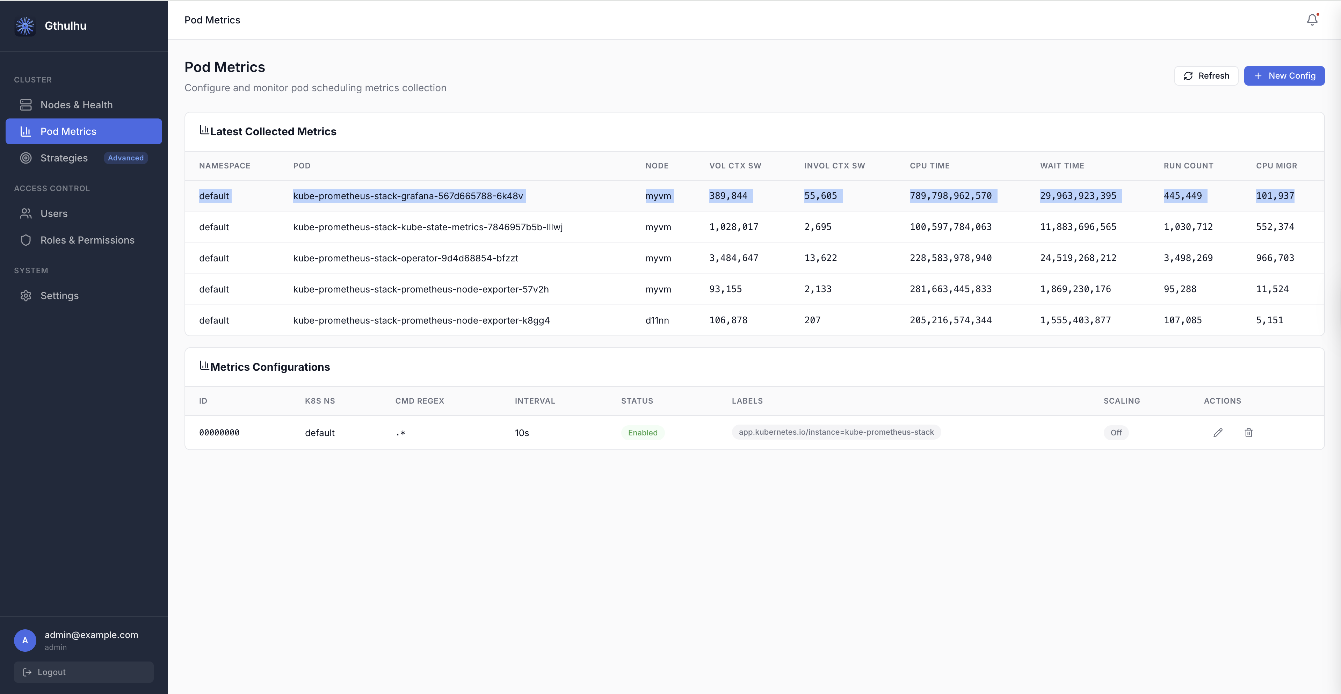This screenshot has height=694, width=1341.
Task: Click the Metrics Configurations chart icon
Action: click(x=204, y=366)
